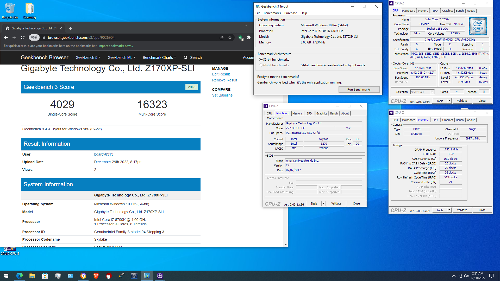This screenshot has height=281, width=500.
Task: Click Validate in top CPU-Z window
Action: pyautogui.click(x=462, y=101)
